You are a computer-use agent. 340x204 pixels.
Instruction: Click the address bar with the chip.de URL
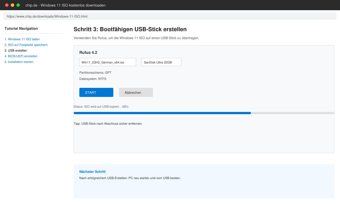click(x=170, y=16)
